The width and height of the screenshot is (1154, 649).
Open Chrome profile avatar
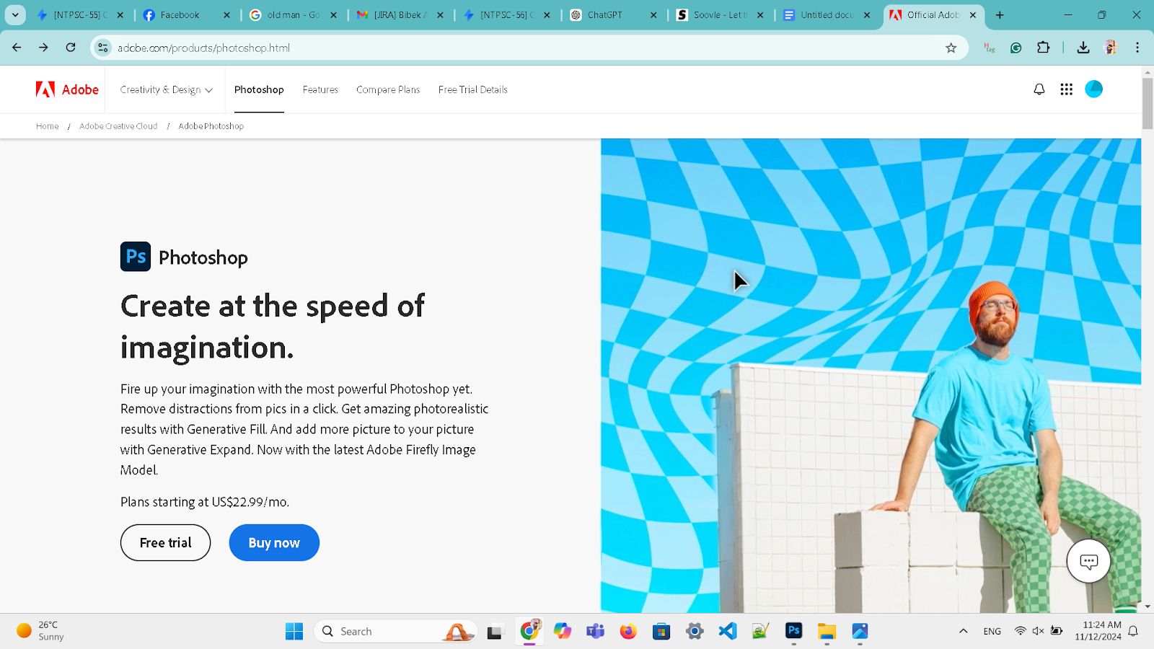[1111, 48]
